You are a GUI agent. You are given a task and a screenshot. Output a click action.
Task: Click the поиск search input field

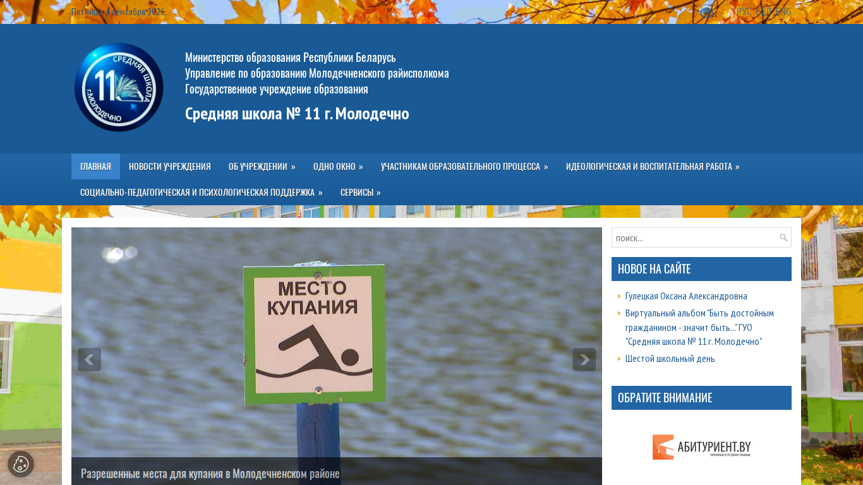click(695, 237)
